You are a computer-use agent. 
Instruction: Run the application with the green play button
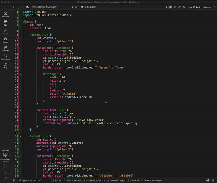5,165
